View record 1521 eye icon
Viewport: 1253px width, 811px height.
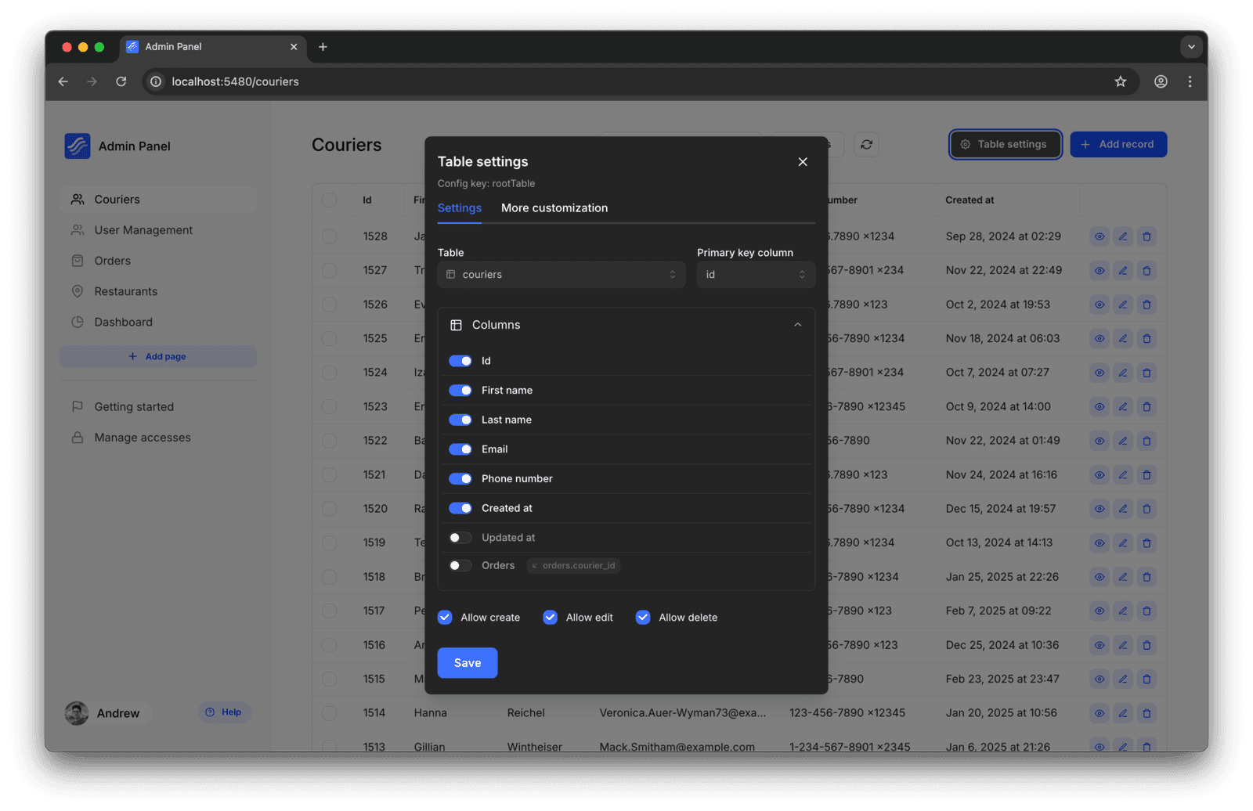tap(1100, 475)
